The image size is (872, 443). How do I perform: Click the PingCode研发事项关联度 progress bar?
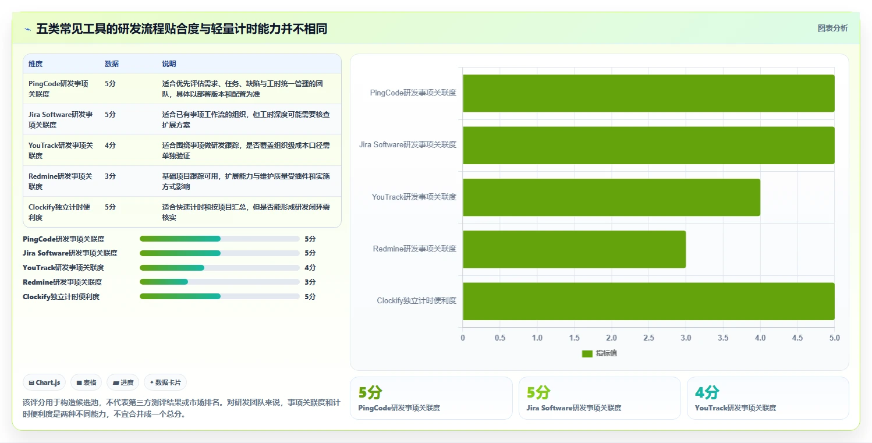pyautogui.click(x=219, y=239)
